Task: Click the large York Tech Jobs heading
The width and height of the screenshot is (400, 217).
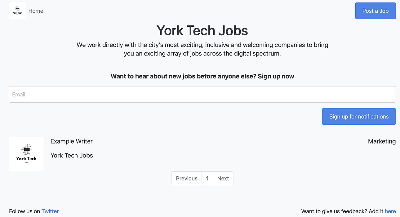Action: [x=202, y=31]
